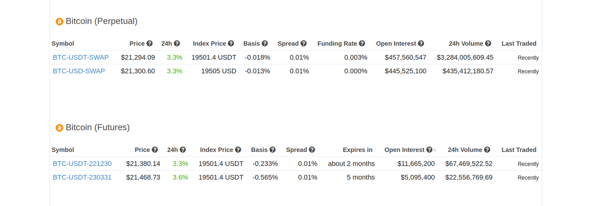Click the Perpetual Index Price help icon
The image size is (591, 206).
(x=231, y=44)
